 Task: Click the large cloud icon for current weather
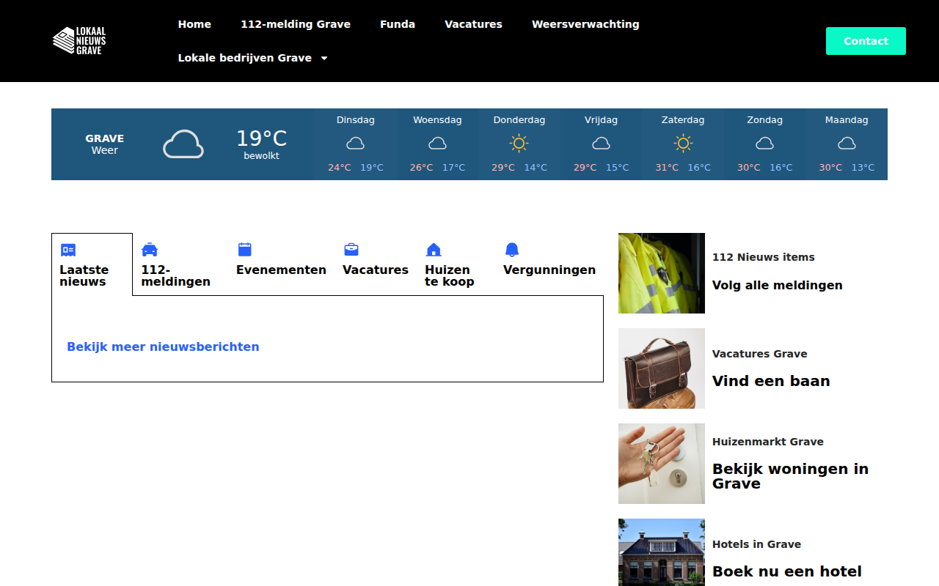pyautogui.click(x=183, y=144)
